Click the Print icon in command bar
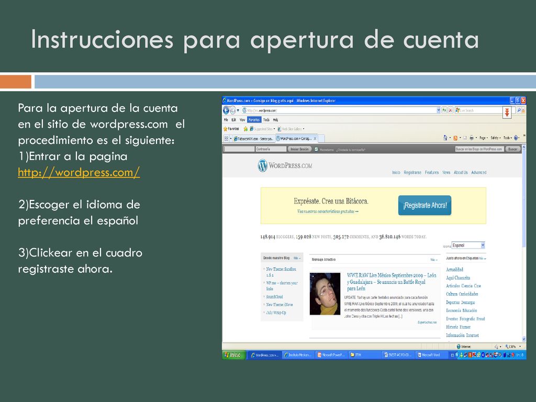This screenshot has width=536, height=402. coord(472,138)
